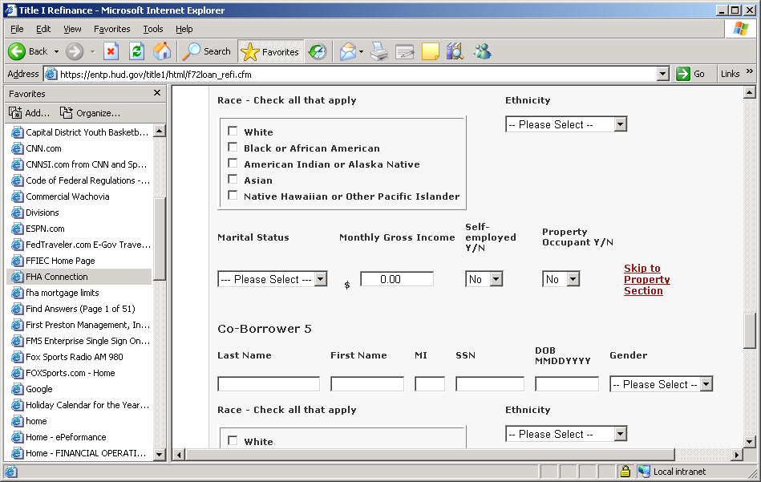
Task: Check the White race checkbox
Action: tap(233, 132)
